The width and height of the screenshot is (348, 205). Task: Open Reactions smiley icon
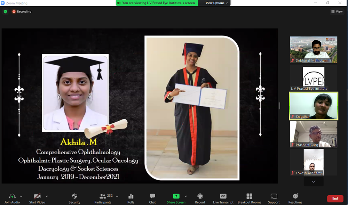tap(295, 196)
